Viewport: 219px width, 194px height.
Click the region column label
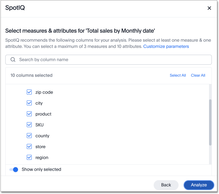42,157
